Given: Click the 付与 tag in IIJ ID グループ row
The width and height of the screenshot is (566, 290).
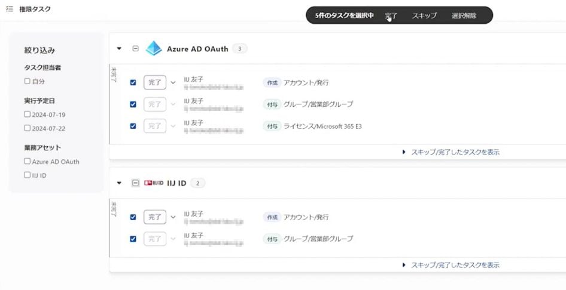Looking at the screenshot, I should pos(272,239).
